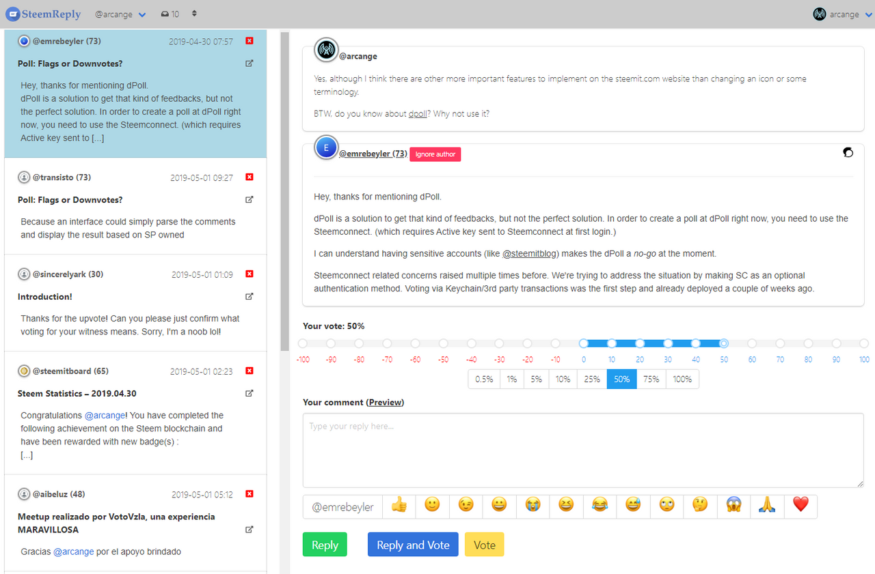Select the 1% vote preset

pos(512,379)
